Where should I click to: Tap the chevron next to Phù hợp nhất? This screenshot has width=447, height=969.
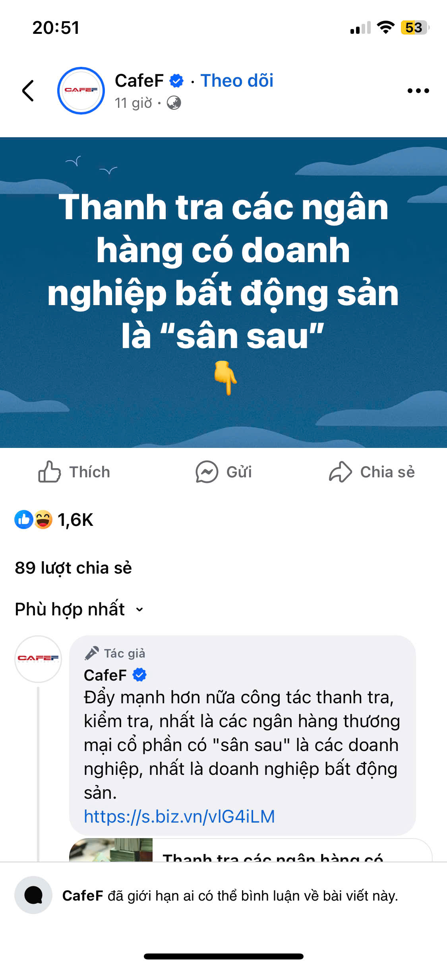coord(139,609)
